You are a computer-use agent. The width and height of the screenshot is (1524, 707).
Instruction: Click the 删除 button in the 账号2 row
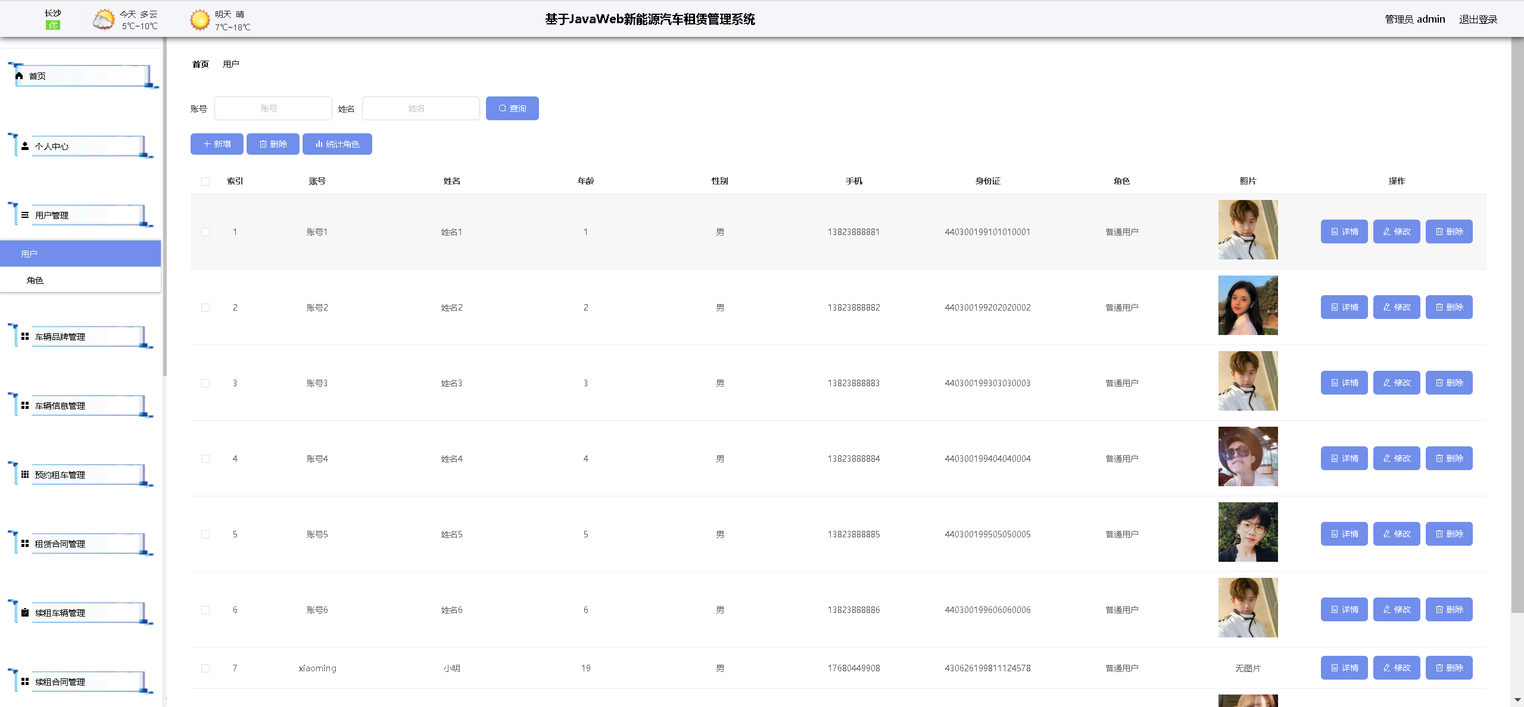coord(1449,307)
